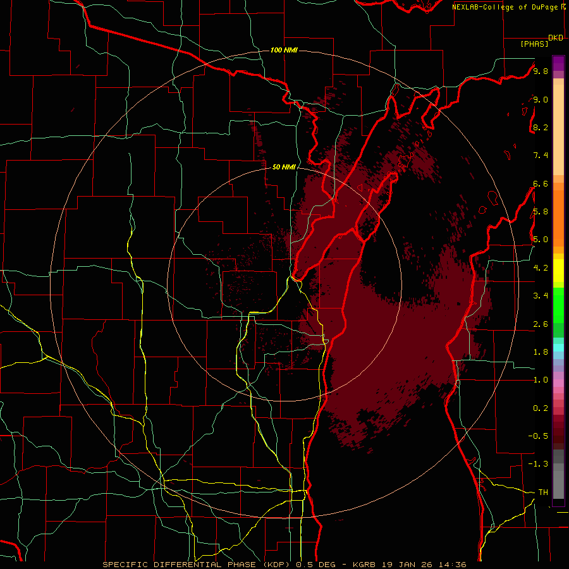Click the 4.2 scale value
Viewport: 569px width, 569px height.
pyautogui.click(x=541, y=268)
